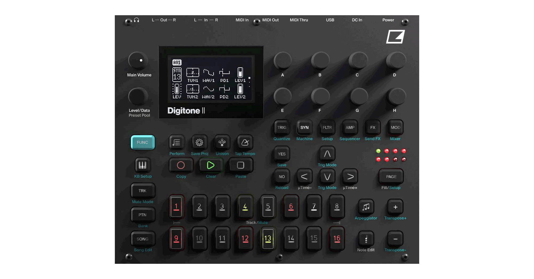
Task: Click the Save Proj gear icon
Action: point(199,143)
